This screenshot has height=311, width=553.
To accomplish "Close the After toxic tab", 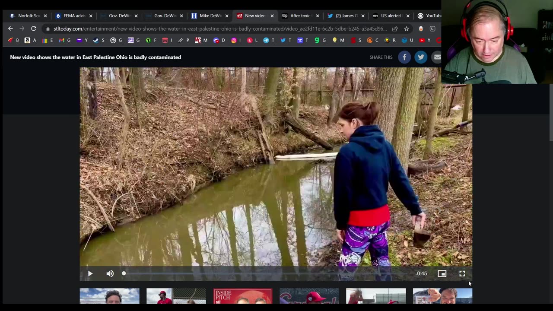I will pos(318,16).
